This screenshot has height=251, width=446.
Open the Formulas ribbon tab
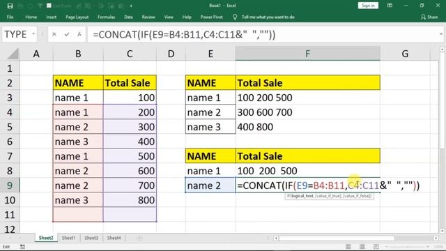pyautogui.click(x=107, y=17)
